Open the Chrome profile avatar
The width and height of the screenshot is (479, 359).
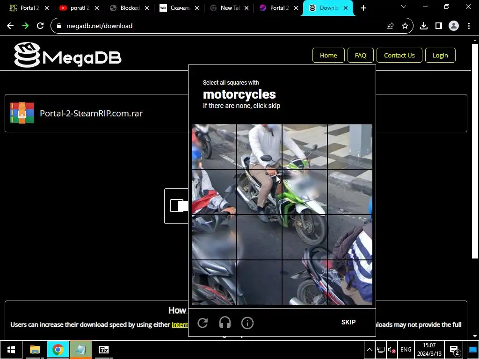coord(454,26)
